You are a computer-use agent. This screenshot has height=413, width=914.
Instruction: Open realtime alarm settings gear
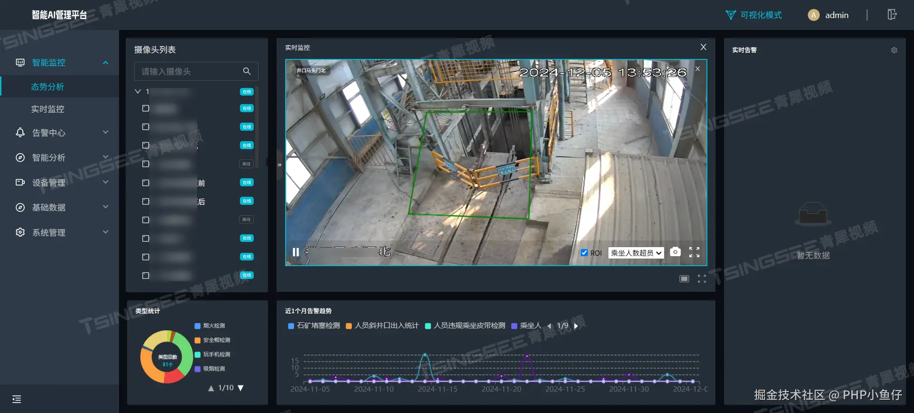pyautogui.click(x=894, y=50)
